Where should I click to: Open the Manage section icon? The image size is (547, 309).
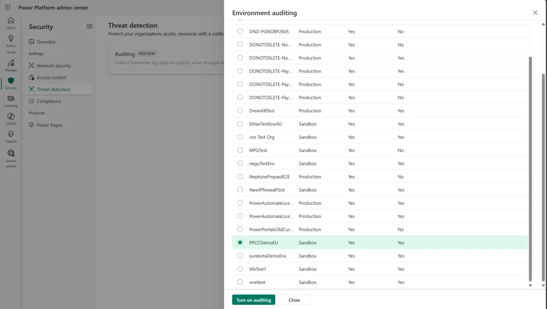[11, 63]
